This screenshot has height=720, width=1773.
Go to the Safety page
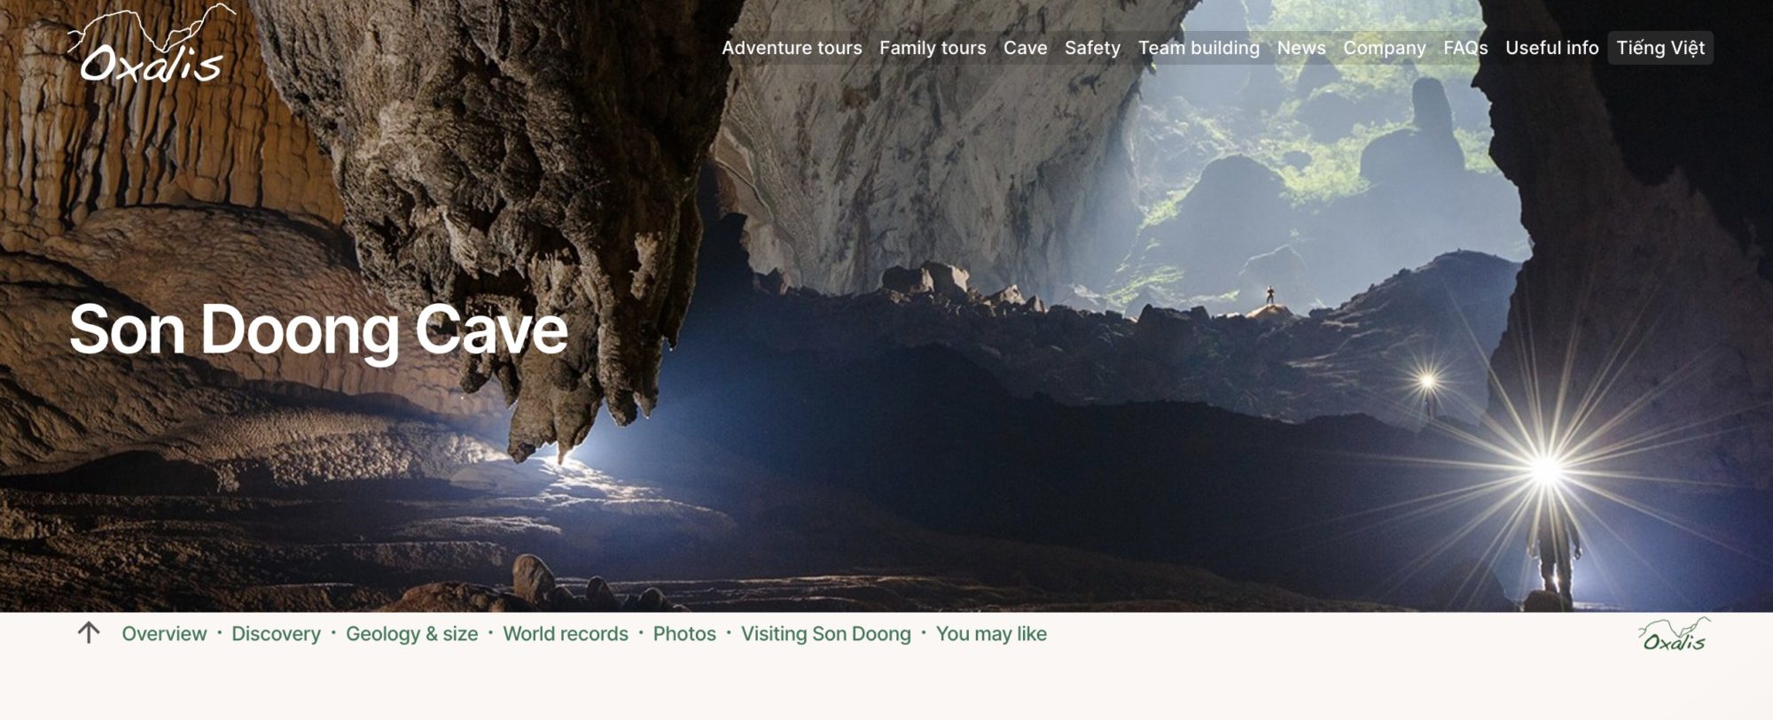pyautogui.click(x=1092, y=48)
